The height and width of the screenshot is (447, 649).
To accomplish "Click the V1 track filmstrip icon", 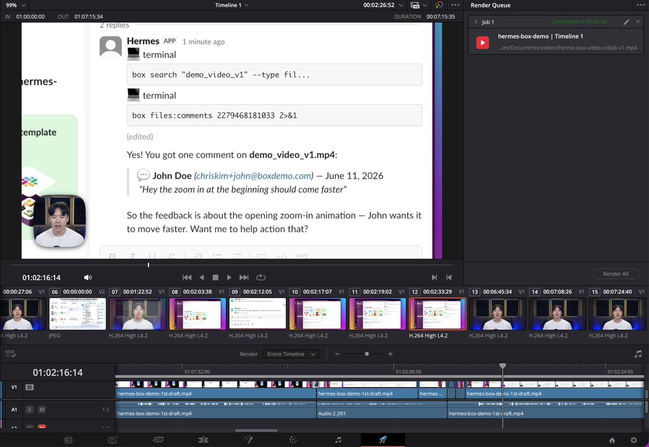I will (30, 387).
